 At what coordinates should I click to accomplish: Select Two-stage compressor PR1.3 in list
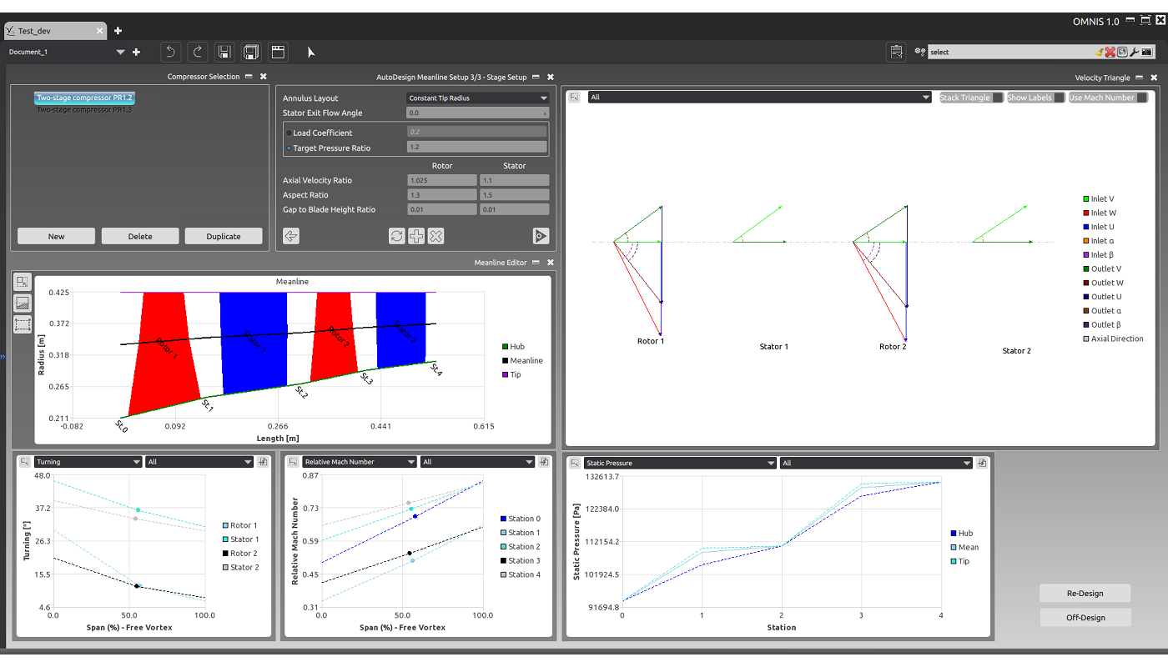(84, 110)
